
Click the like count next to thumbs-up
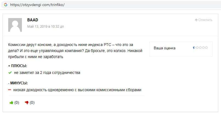point(17,103)
